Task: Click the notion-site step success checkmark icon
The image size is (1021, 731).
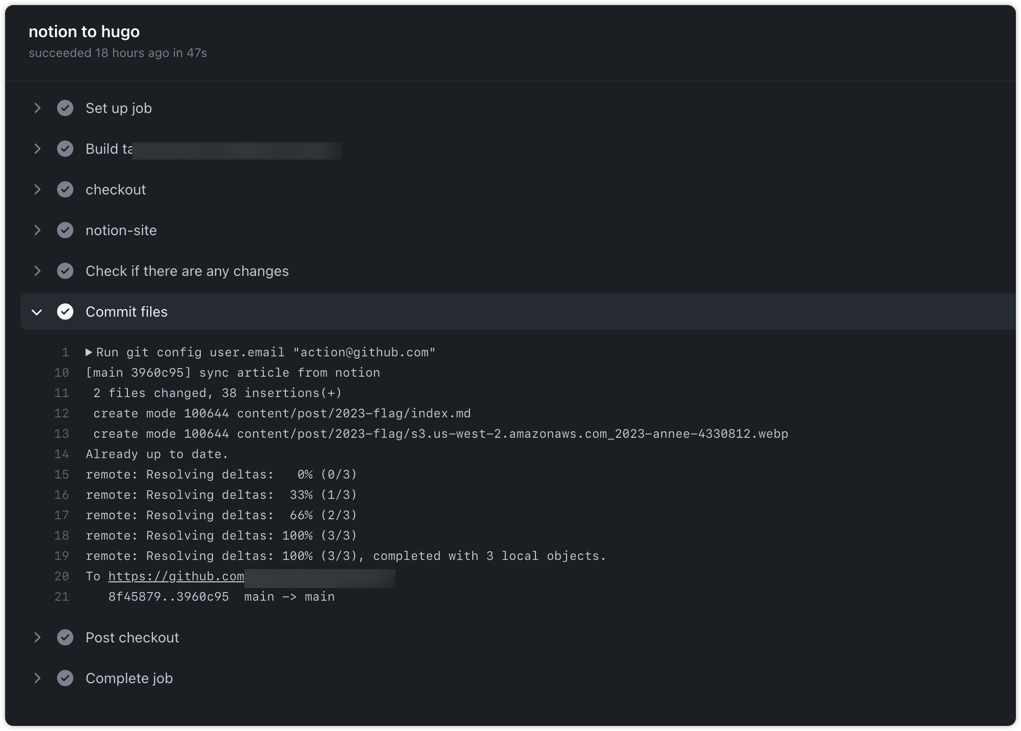Action: click(x=65, y=230)
